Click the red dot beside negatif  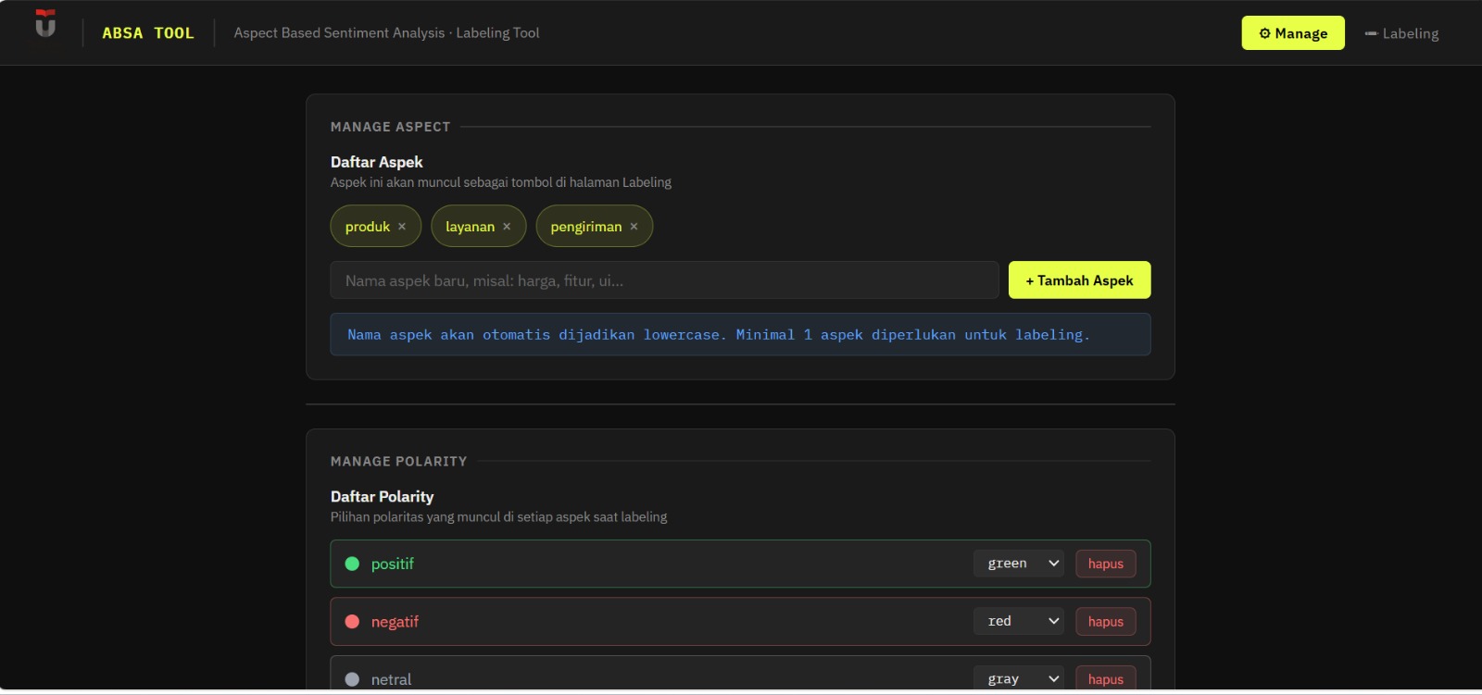pyautogui.click(x=352, y=622)
